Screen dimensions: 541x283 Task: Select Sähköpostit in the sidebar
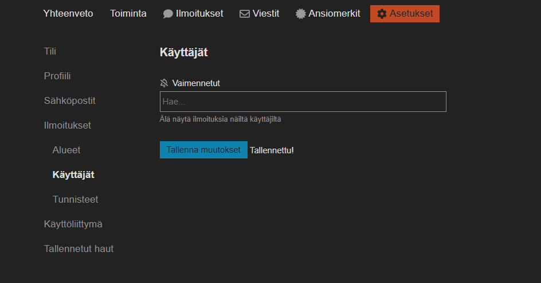[69, 100]
